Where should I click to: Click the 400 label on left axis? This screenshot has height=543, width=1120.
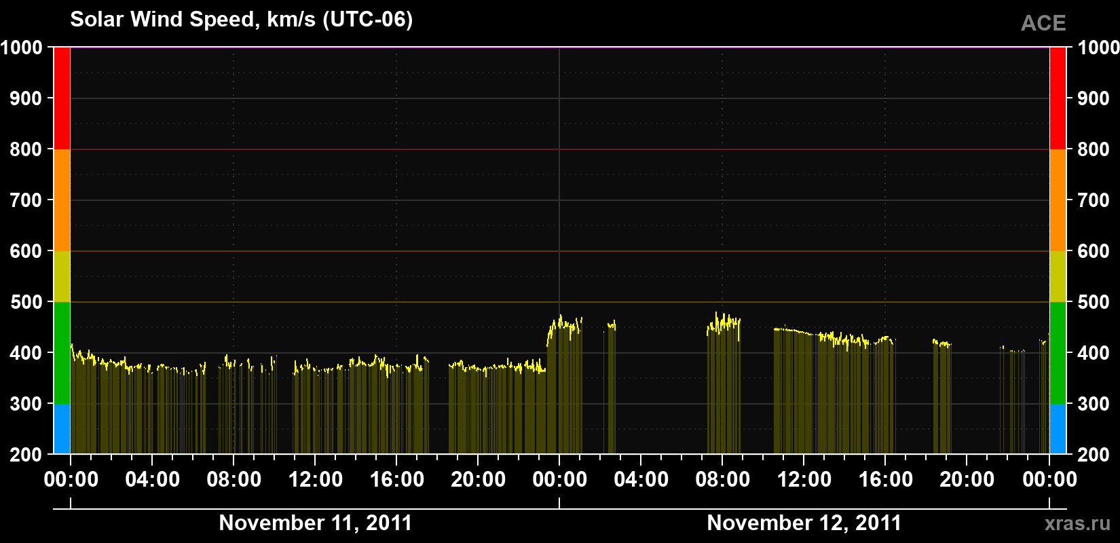coord(26,353)
